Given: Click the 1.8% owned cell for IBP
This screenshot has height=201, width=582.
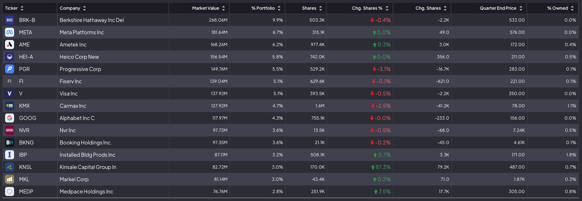Looking at the screenshot, I should (571, 155).
